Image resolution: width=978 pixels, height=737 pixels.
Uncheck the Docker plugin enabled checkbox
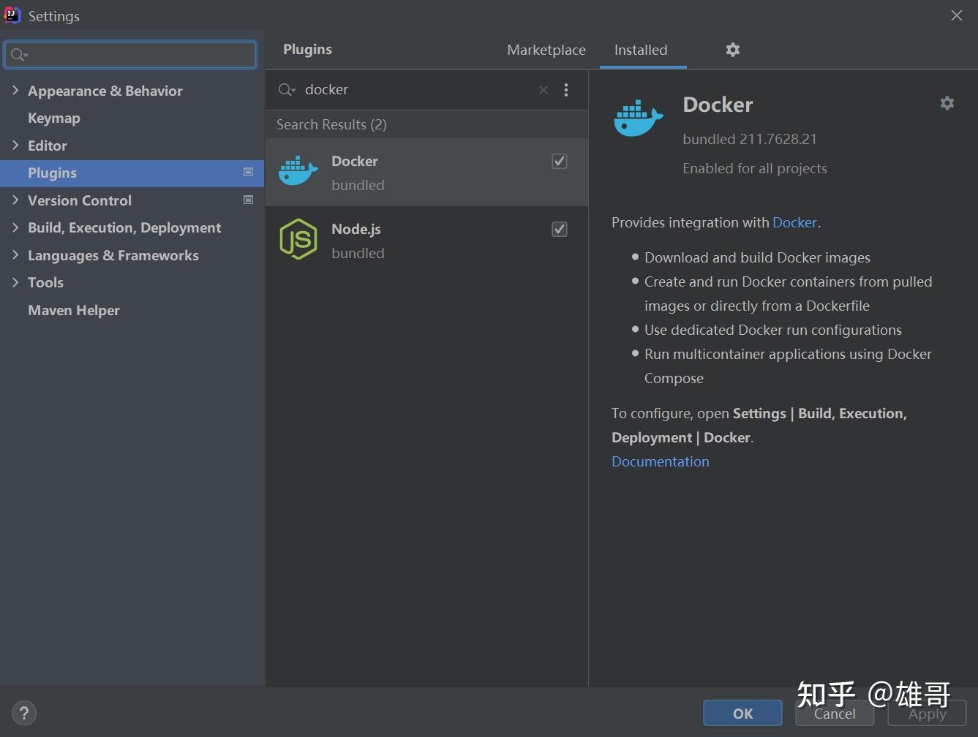(x=559, y=161)
